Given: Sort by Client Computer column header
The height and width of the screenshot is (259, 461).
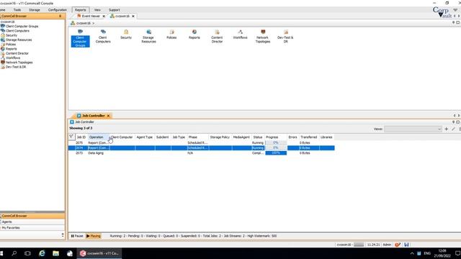Looking at the screenshot, I should [122, 137].
